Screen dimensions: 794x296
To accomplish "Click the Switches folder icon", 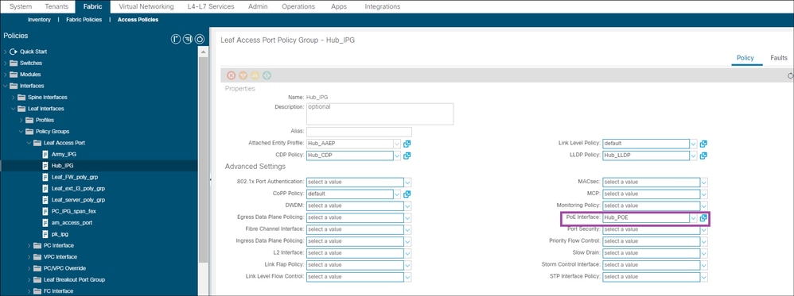I will (14, 63).
